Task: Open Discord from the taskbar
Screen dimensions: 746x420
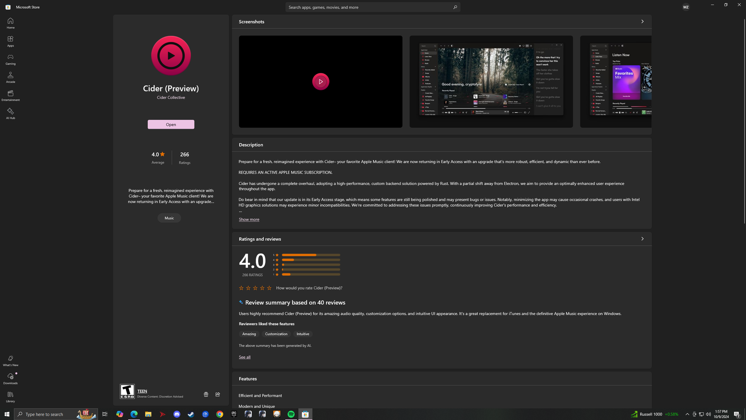Action: point(177,414)
